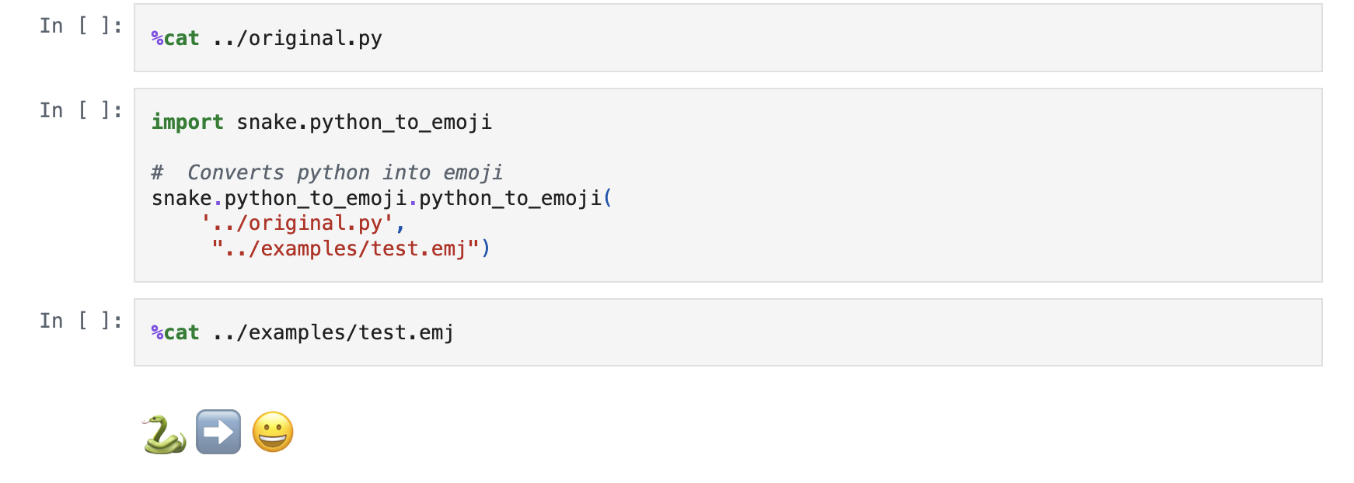This screenshot has width=1354, height=483.
Task: Select the last cell's In [ ] prompt
Action: (81, 321)
